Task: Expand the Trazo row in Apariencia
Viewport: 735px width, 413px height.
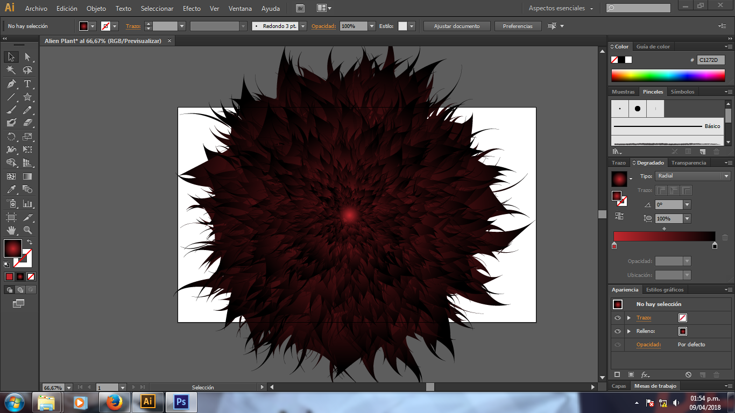Action: [628, 318]
